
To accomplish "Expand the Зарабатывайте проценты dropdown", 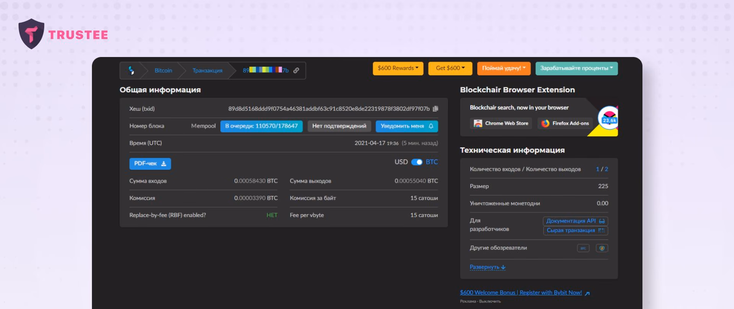I will 576,68.
